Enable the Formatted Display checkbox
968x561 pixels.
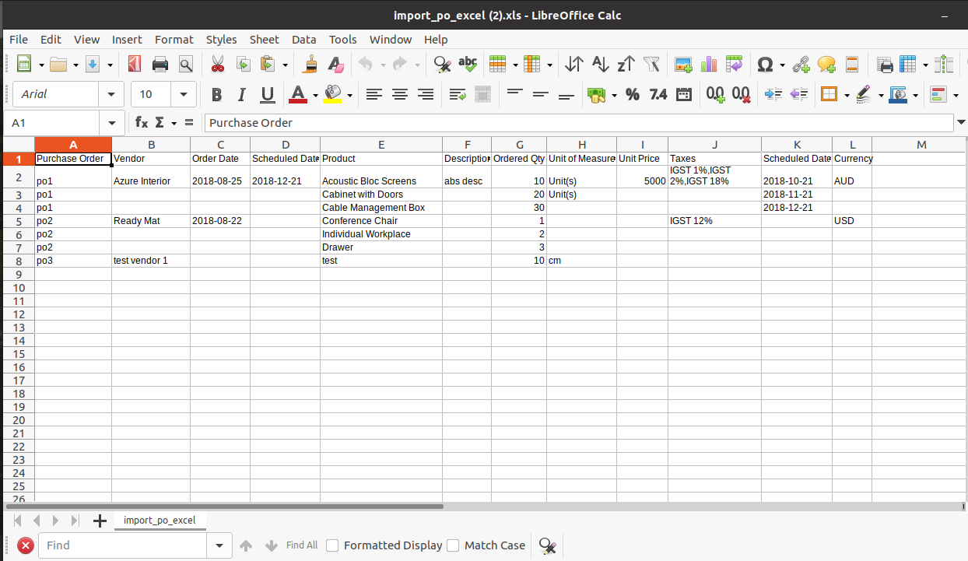[332, 545]
